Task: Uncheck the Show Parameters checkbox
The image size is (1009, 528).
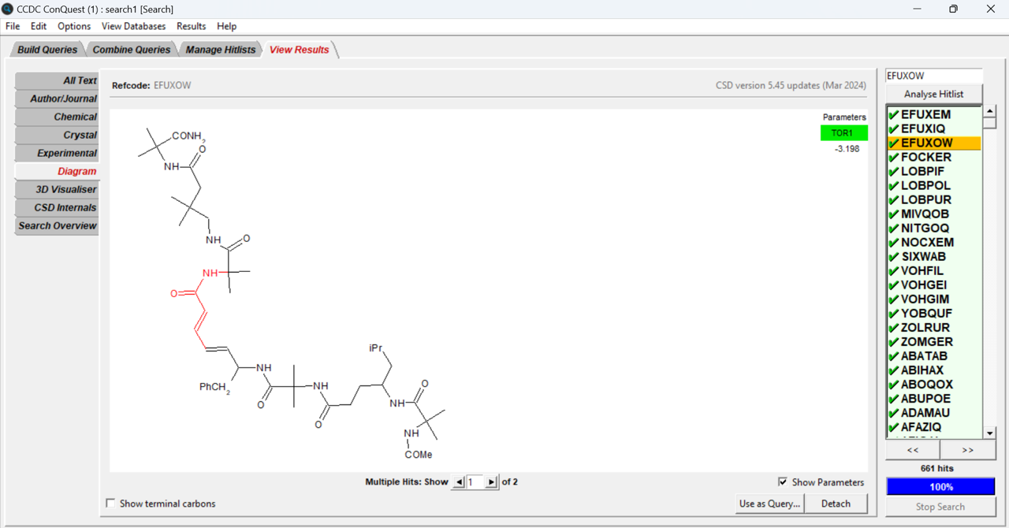Action: click(783, 482)
